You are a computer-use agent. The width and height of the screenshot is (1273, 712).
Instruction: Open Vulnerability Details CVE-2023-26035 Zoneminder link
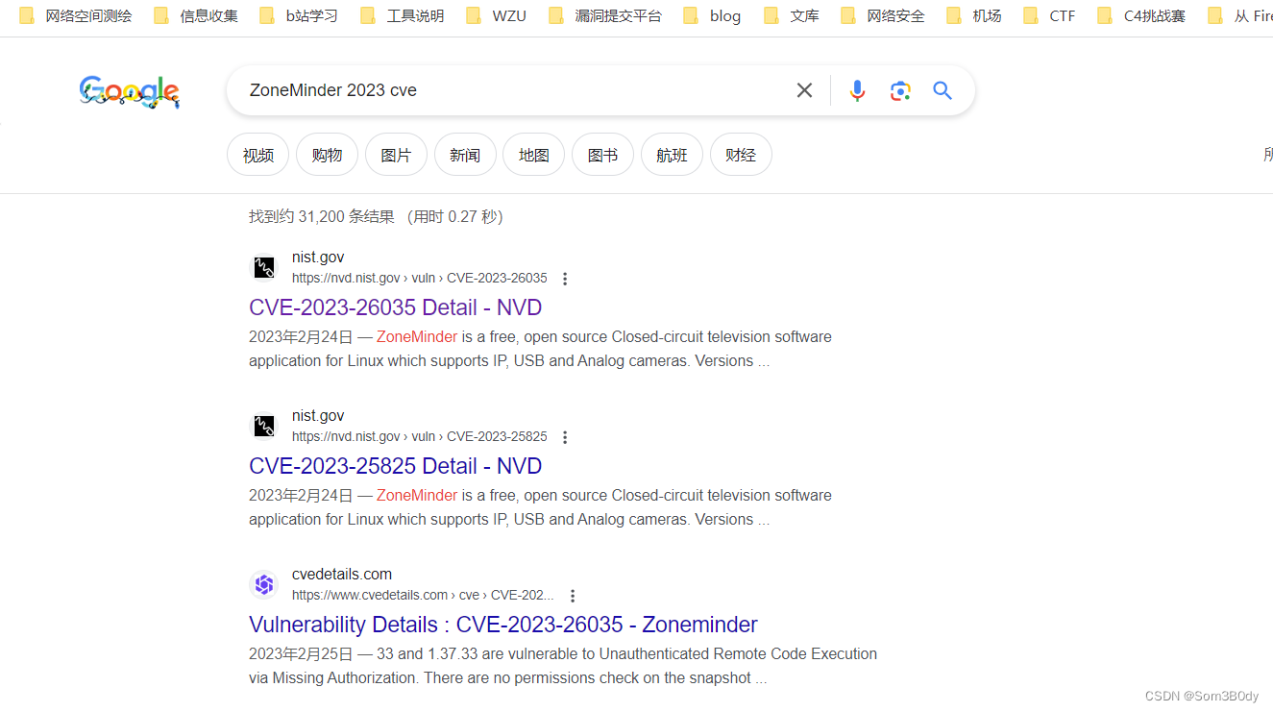(x=503, y=625)
